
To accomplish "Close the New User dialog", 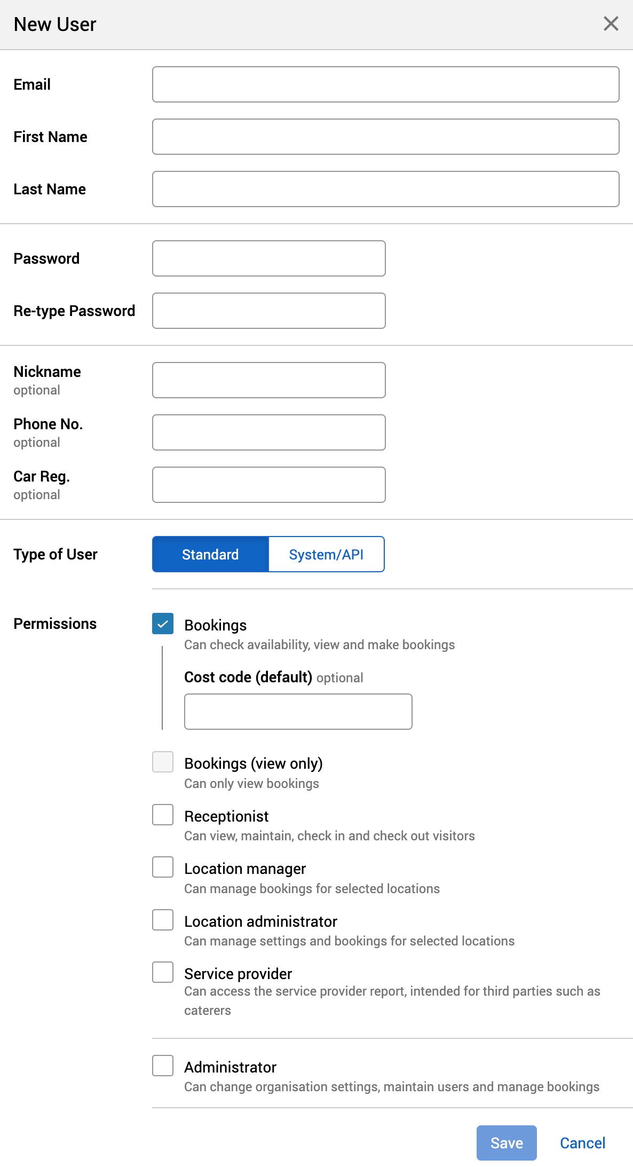I will 611,24.
